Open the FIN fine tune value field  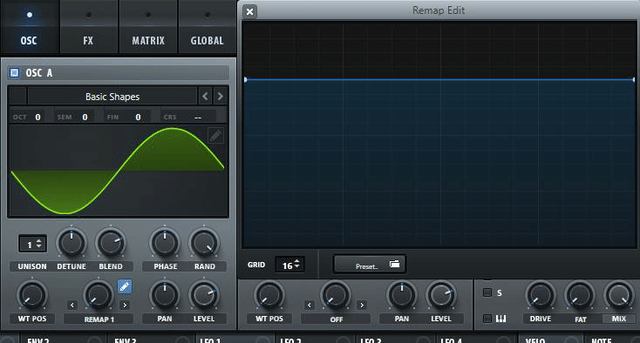point(127,117)
